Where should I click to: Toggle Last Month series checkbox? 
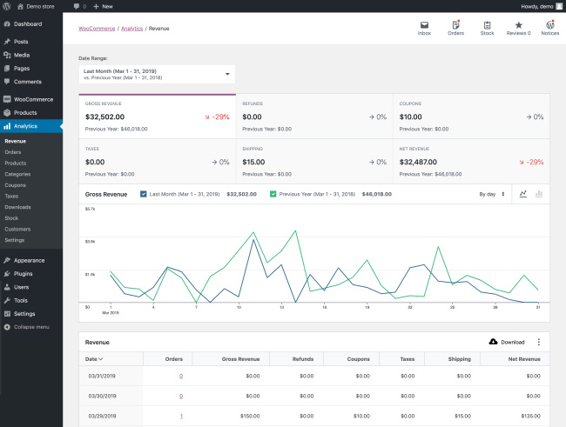click(144, 194)
